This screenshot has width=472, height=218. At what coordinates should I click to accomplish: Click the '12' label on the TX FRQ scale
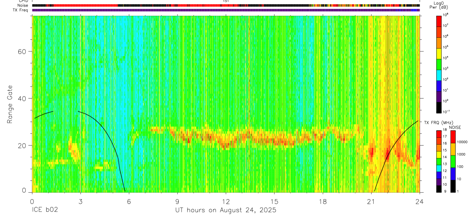444,170
